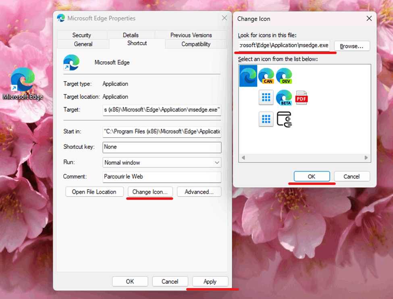The width and height of the screenshot is (393, 299).
Task: Click Cancel in Change Icon dialog
Action: tap(352, 176)
